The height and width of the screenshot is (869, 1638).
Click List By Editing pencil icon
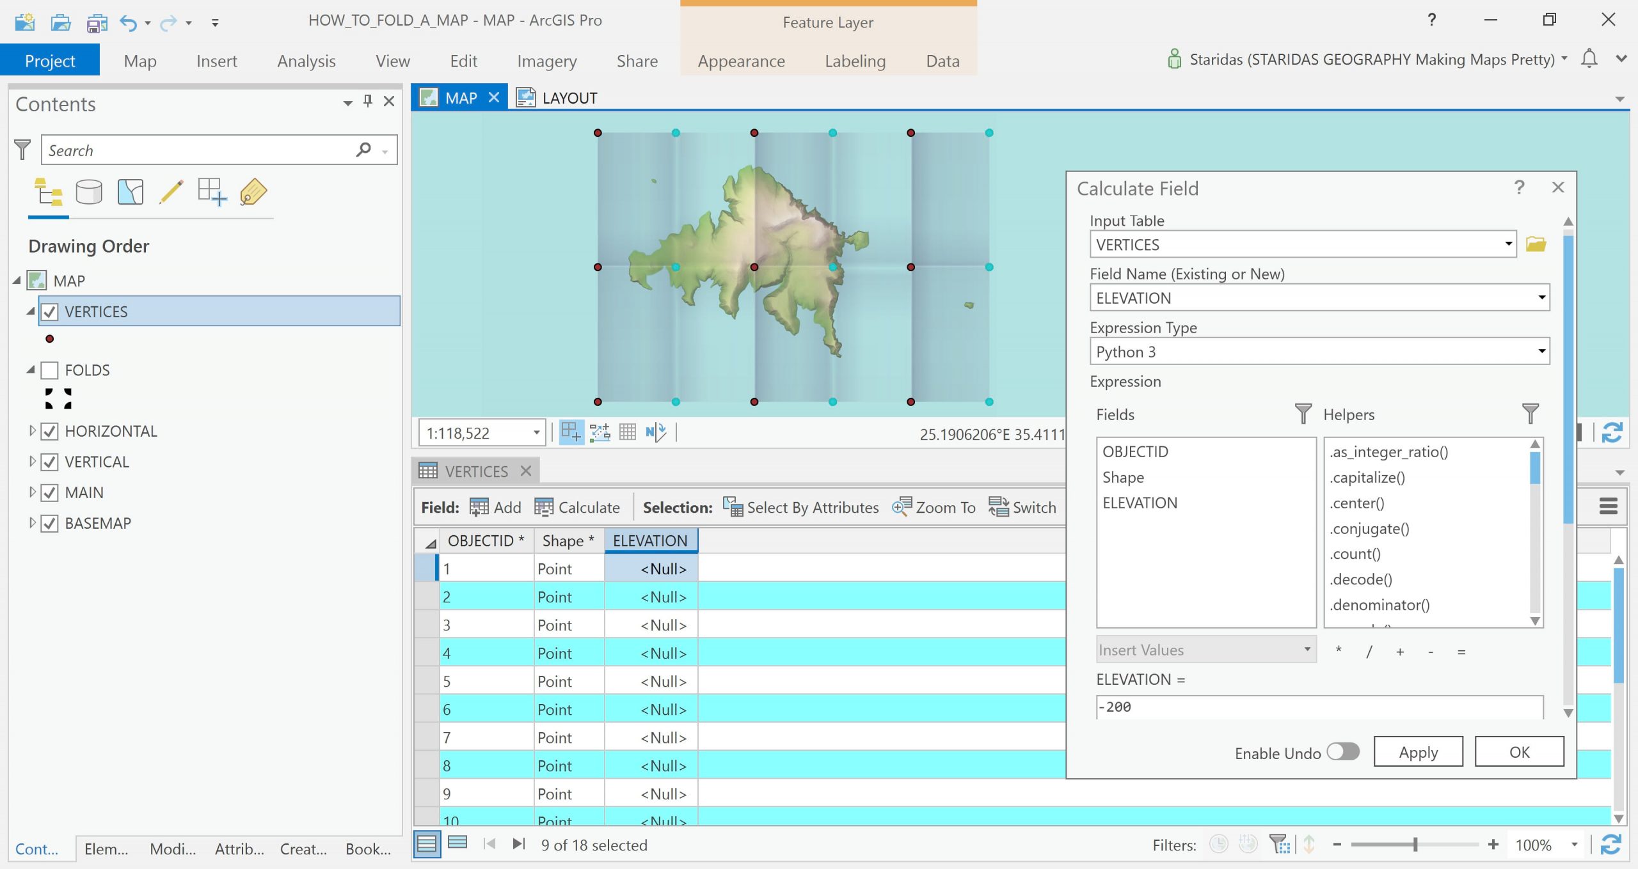click(171, 192)
